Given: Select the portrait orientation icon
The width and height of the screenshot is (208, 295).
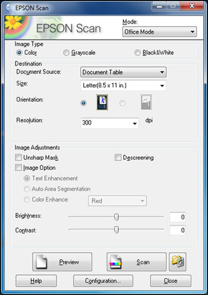Looking at the screenshot, I should [x=102, y=102].
